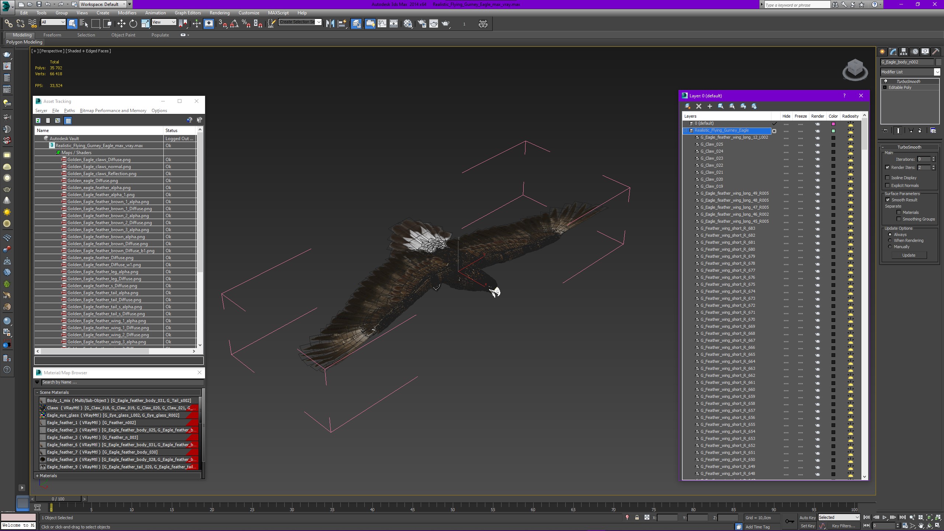The width and height of the screenshot is (944, 531).
Task: Click the Select by Name toolbar icon
Action: 84,24
